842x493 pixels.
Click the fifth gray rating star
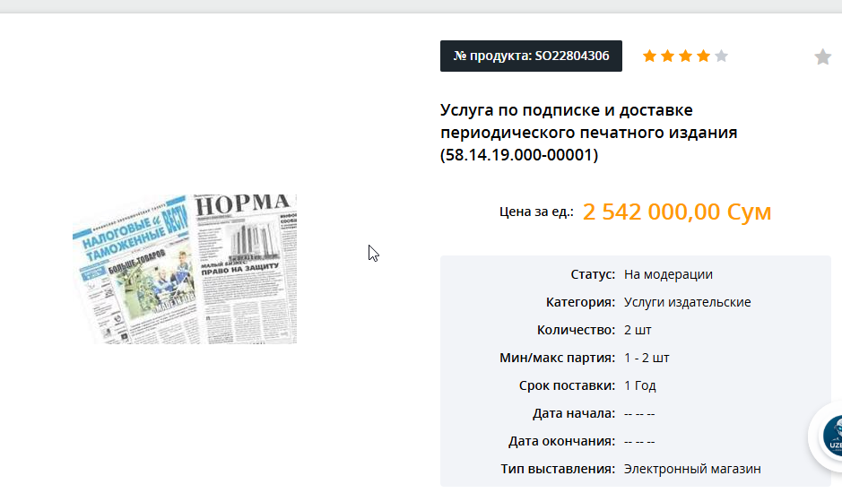tap(722, 56)
